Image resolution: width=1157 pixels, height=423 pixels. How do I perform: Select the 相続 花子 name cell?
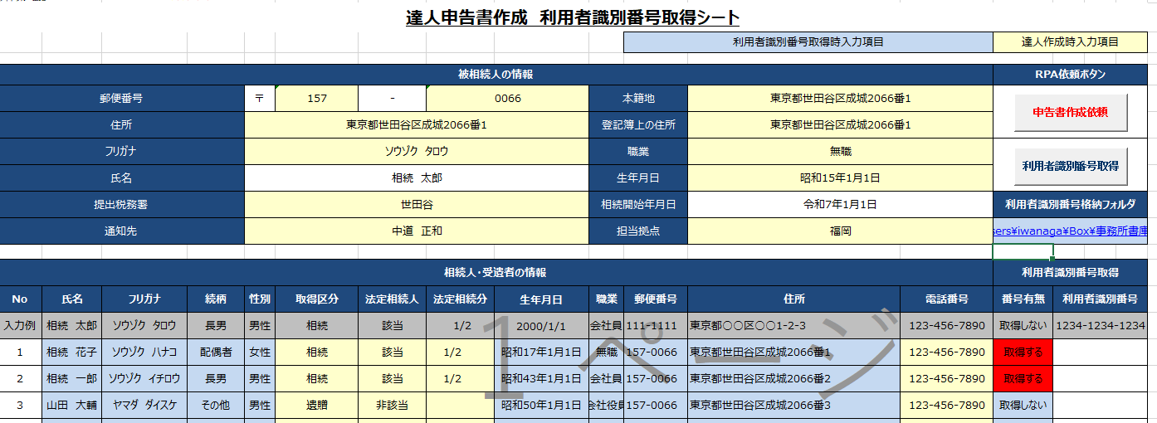pos(71,352)
